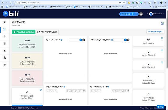168x110 pixels.
Task: Click the Manage Widgets button
Action: [x=155, y=32]
